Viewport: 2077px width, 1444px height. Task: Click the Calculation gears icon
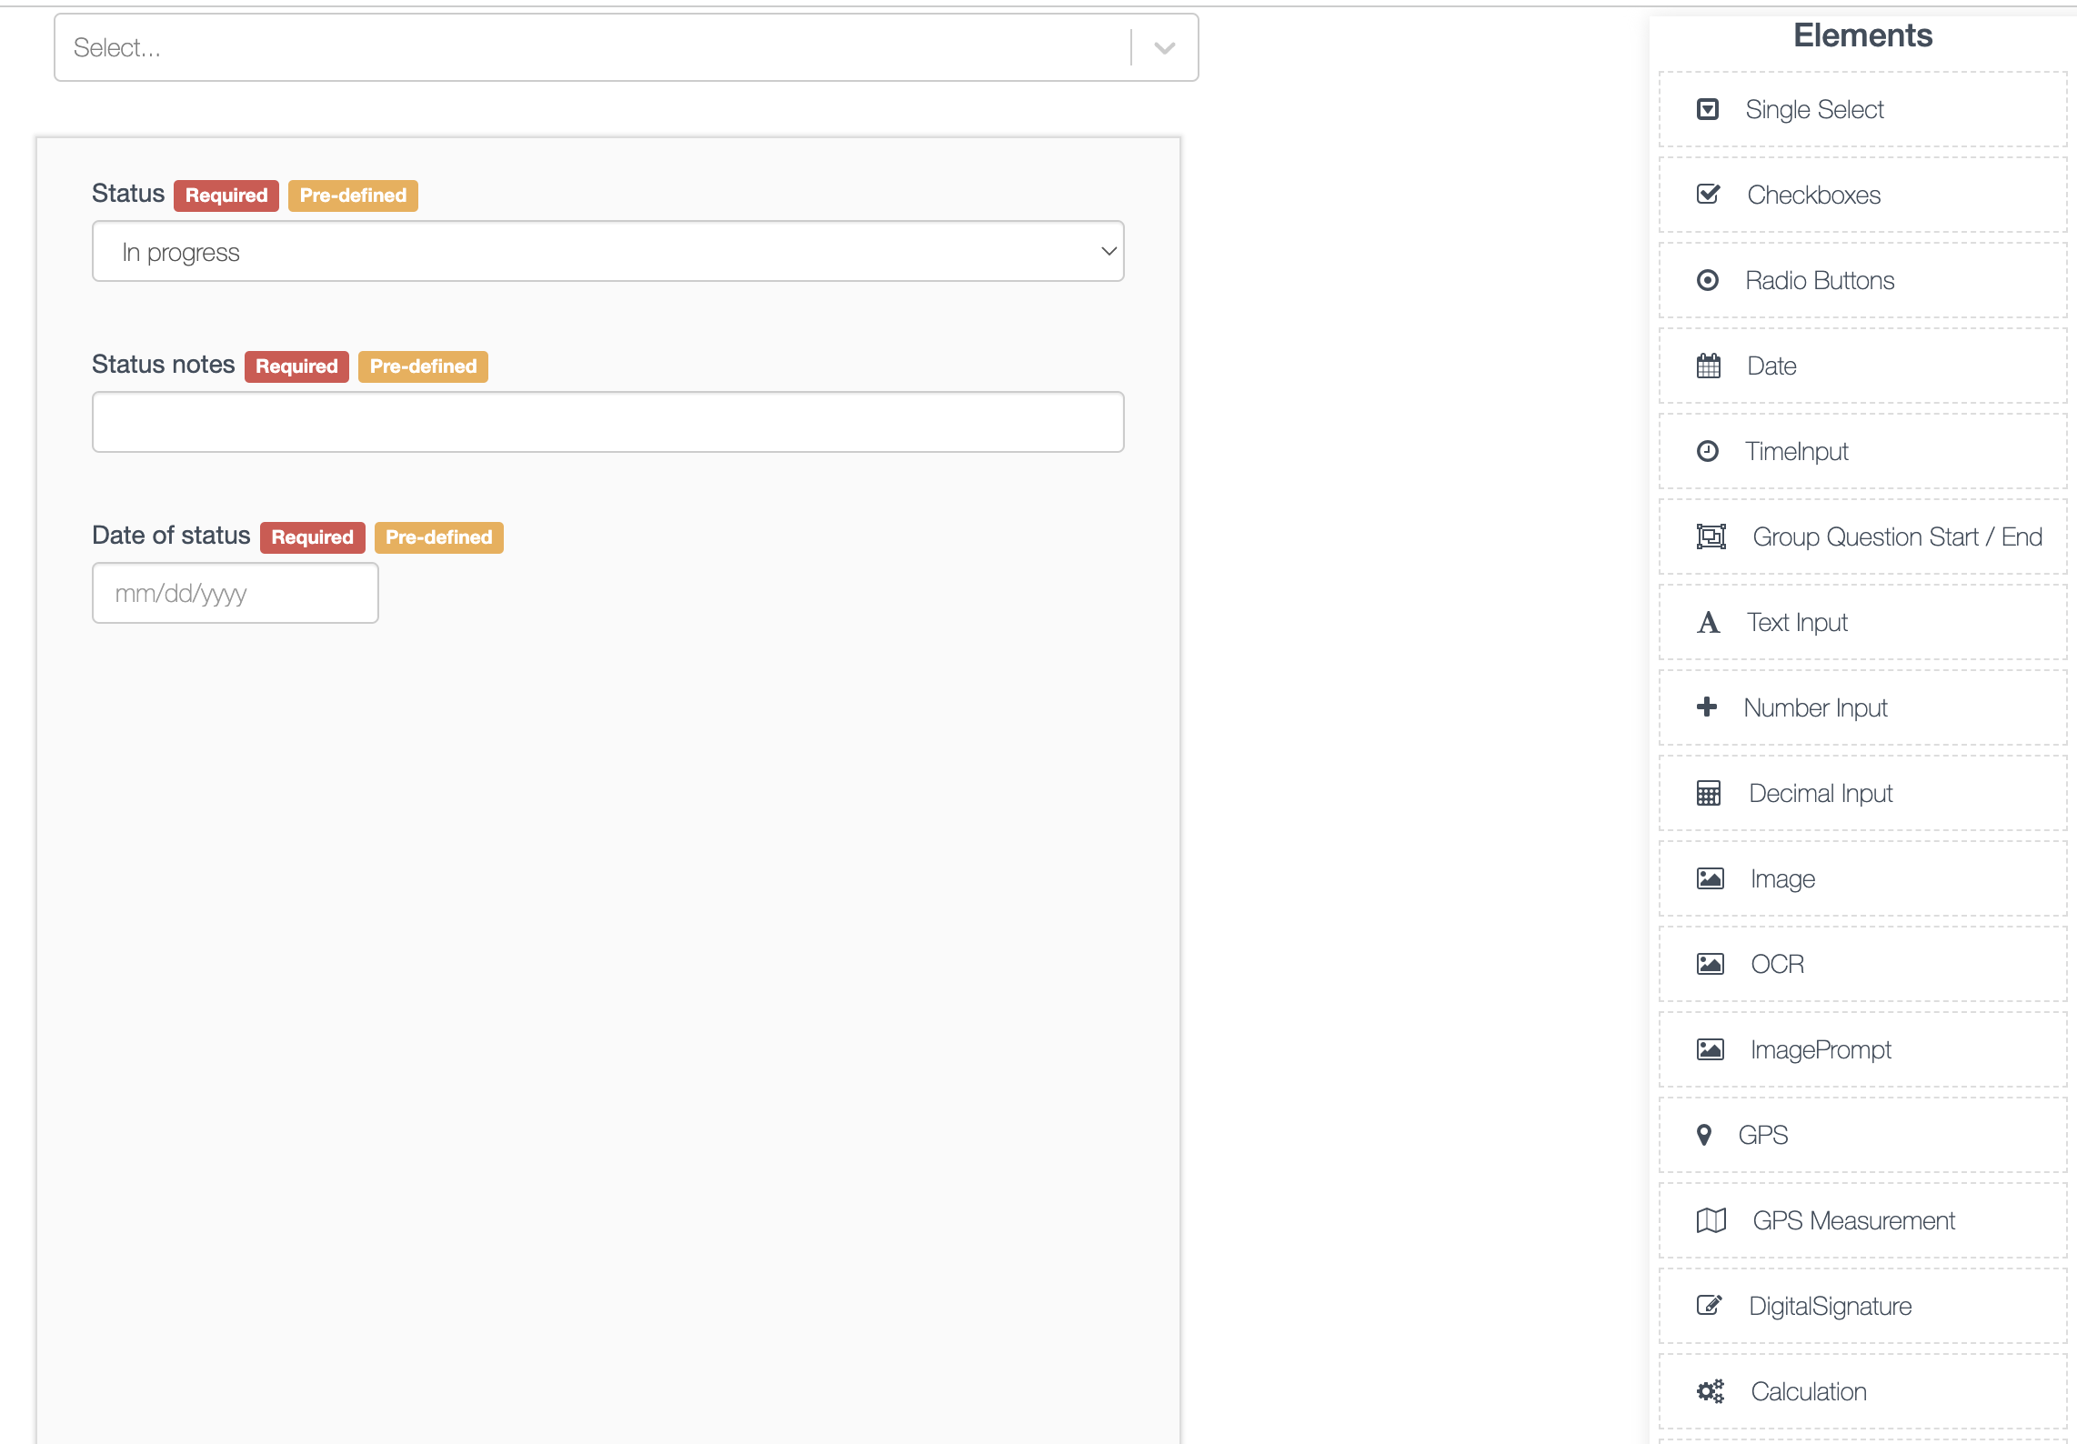click(x=1710, y=1391)
